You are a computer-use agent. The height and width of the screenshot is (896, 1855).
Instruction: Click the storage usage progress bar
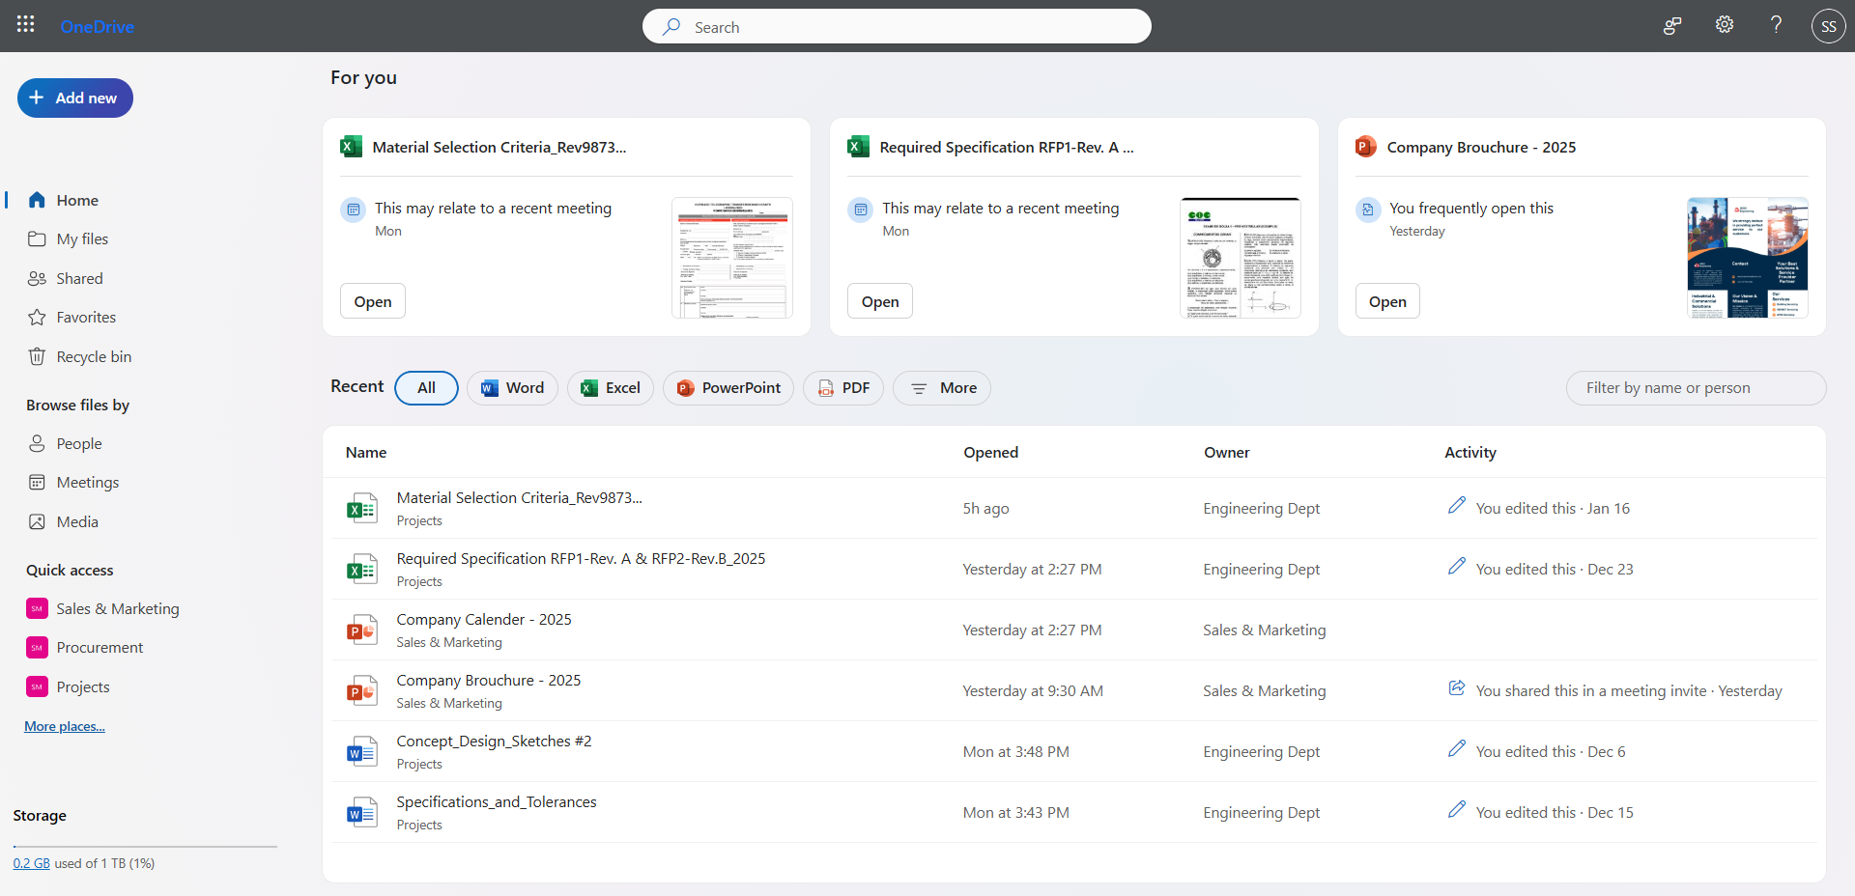(145, 846)
